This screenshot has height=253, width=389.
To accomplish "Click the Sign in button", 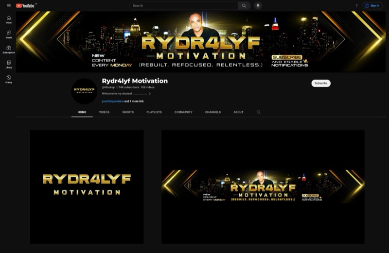I will [372, 6].
